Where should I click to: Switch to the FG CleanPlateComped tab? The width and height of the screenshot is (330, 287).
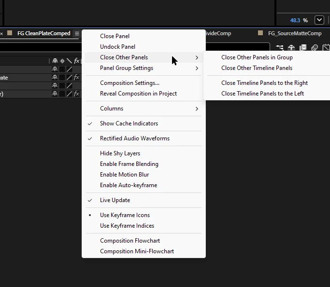44,33
